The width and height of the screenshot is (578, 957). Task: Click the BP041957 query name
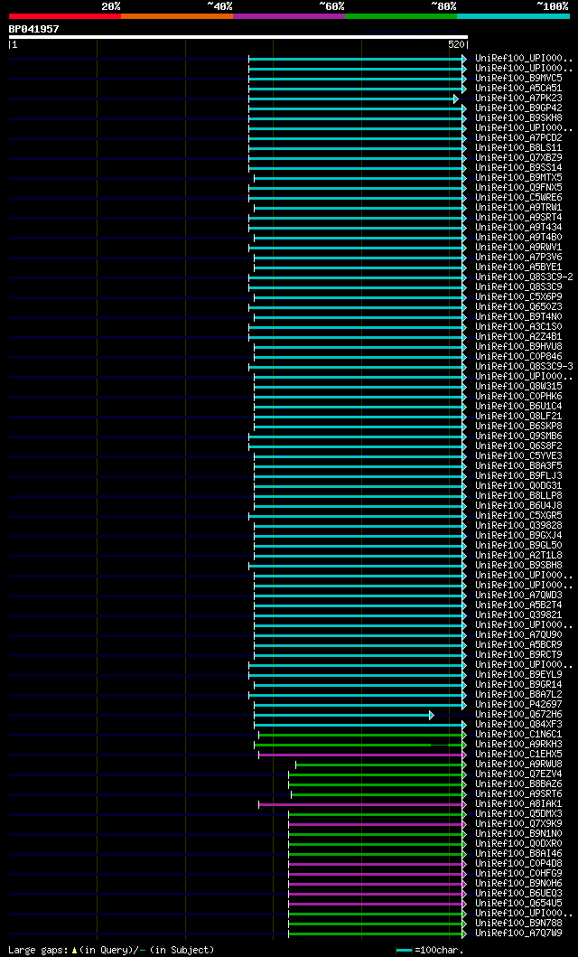[x=34, y=29]
